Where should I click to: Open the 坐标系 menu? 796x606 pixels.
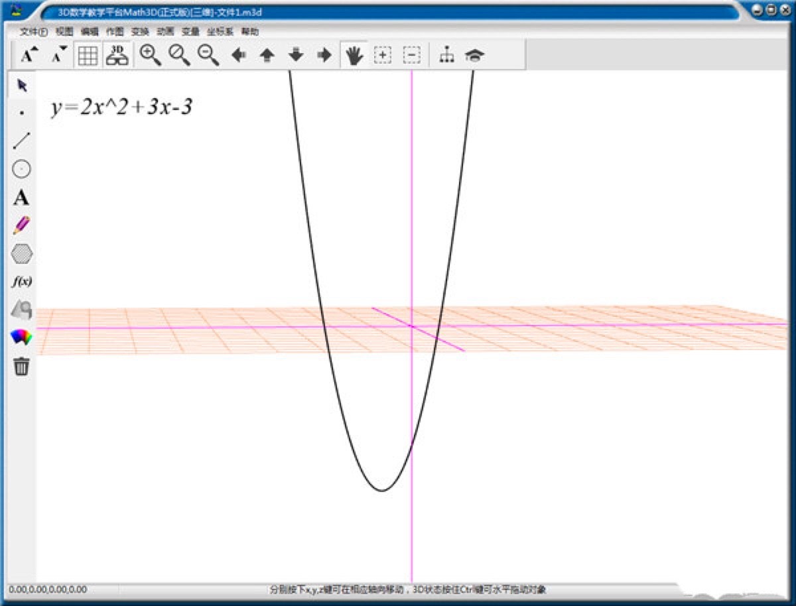point(220,31)
